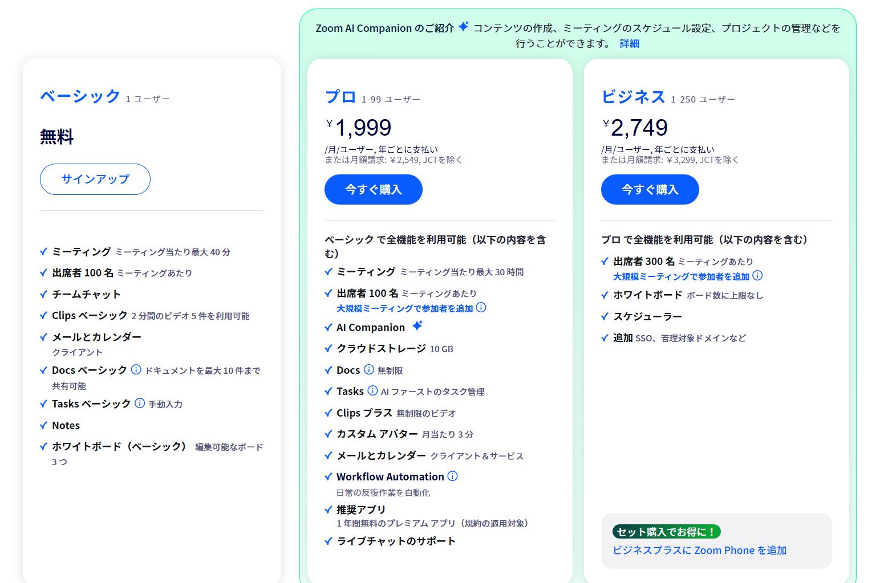Click info icon next to Tasks in プロ plan
The image size is (880, 583).
tap(372, 390)
